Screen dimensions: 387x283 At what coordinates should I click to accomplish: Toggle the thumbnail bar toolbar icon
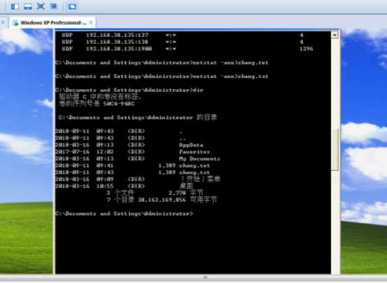28,6
